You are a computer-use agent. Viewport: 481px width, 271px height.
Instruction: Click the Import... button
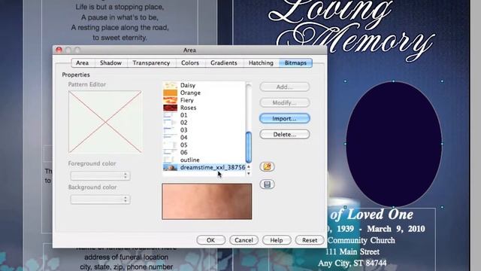284,119
